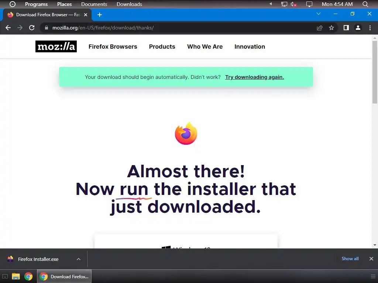
Task: Open the taskbar hamburger menu icon
Action: coord(373,276)
